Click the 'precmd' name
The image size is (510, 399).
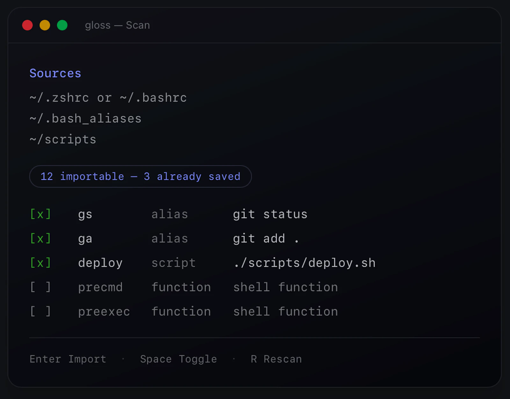100,288
